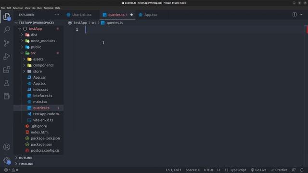Open editor More Actions ellipsis
The height and width of the screenshot is (173, 308).
pyautogui.click(x=302, y=15)
